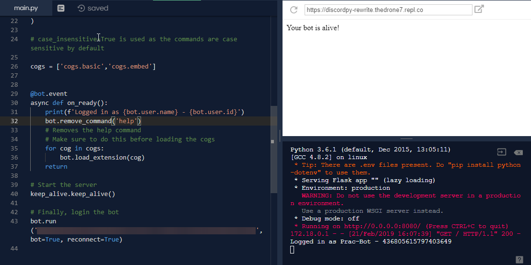
Task: Open the help question mark icon
Action: 519,260
